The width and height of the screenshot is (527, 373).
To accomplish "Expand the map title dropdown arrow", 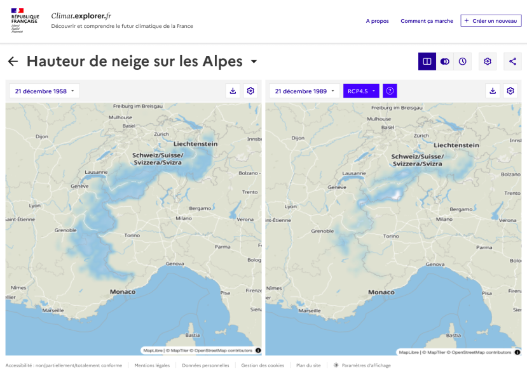I will coord(254,62).
